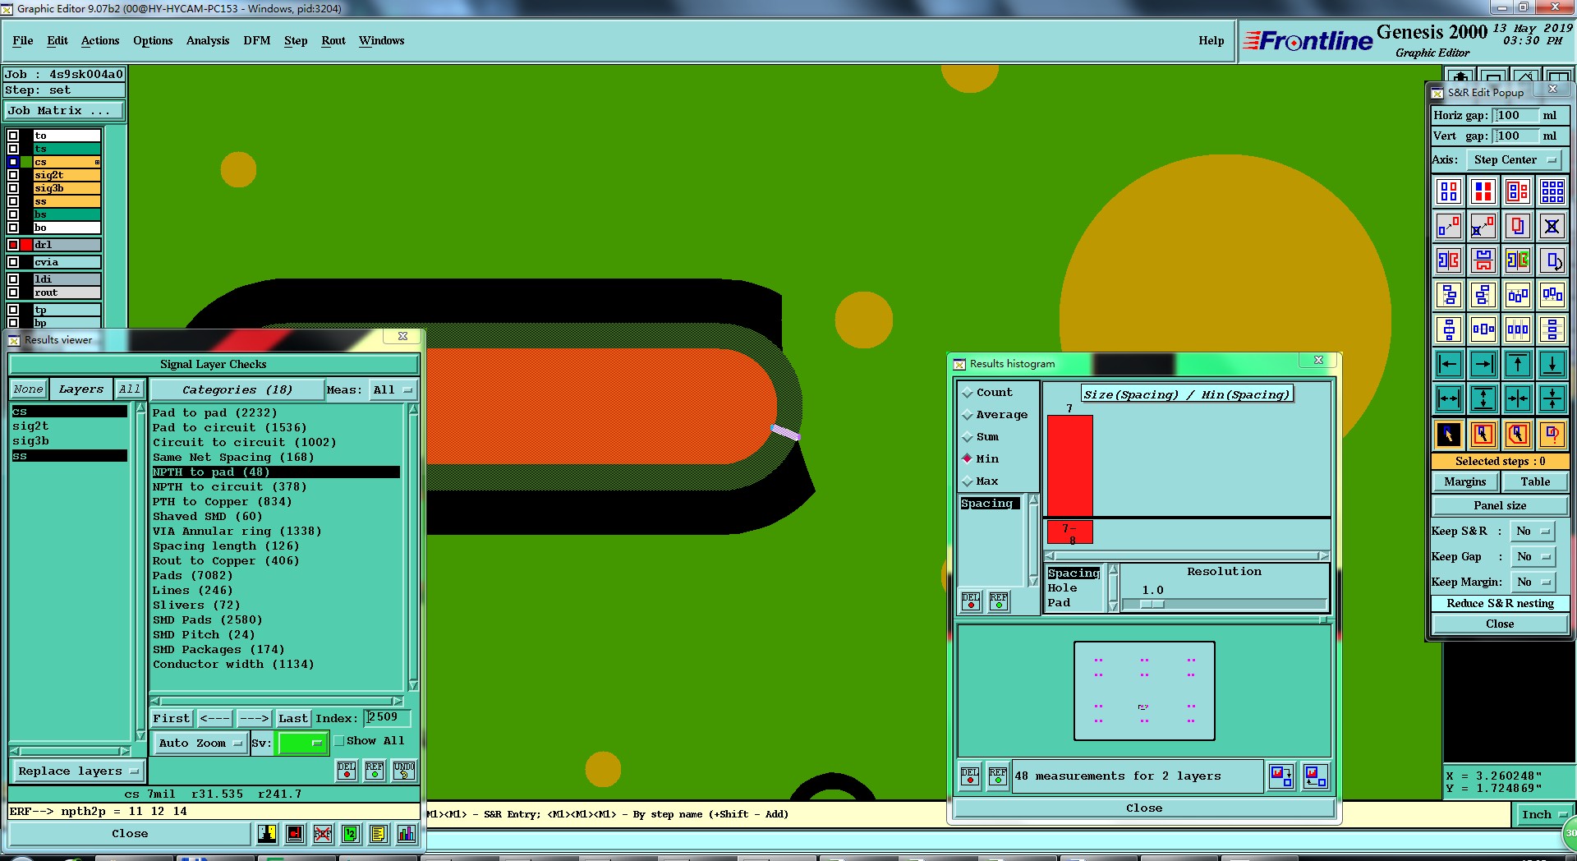Click Reduce S&R nesting button
Image resolution: width=1577 pixels, height=861 pixels.
[1500, 604]
